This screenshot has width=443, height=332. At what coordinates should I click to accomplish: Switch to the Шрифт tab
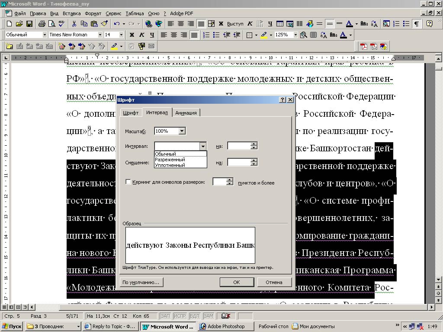tap(131, 113)
